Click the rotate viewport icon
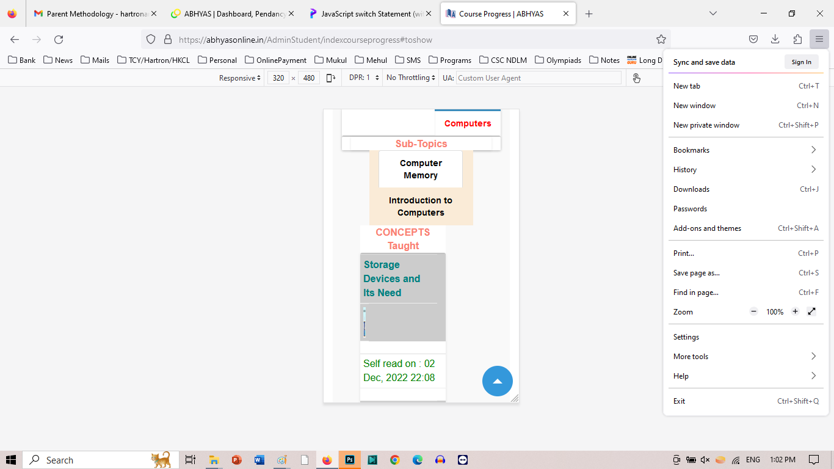 [331, 78]
